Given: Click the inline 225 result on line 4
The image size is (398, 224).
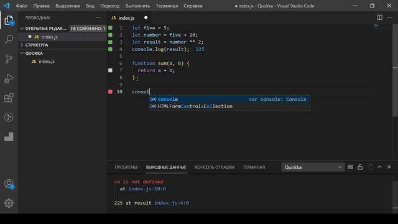Looking at the screenshot, I should click(x=200, y=49).
